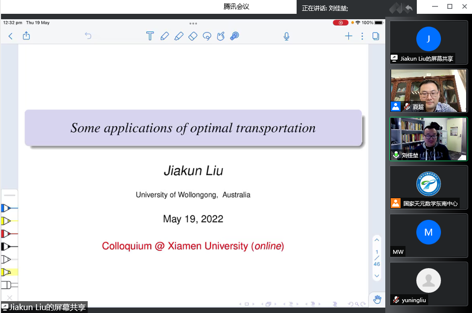The image size is (472, 313).
Task: Pick the Eraser tool
Action: pos(193,36)
